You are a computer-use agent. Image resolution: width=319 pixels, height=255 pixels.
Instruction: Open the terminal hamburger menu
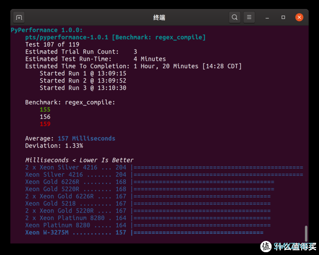[x=249, y=17]
